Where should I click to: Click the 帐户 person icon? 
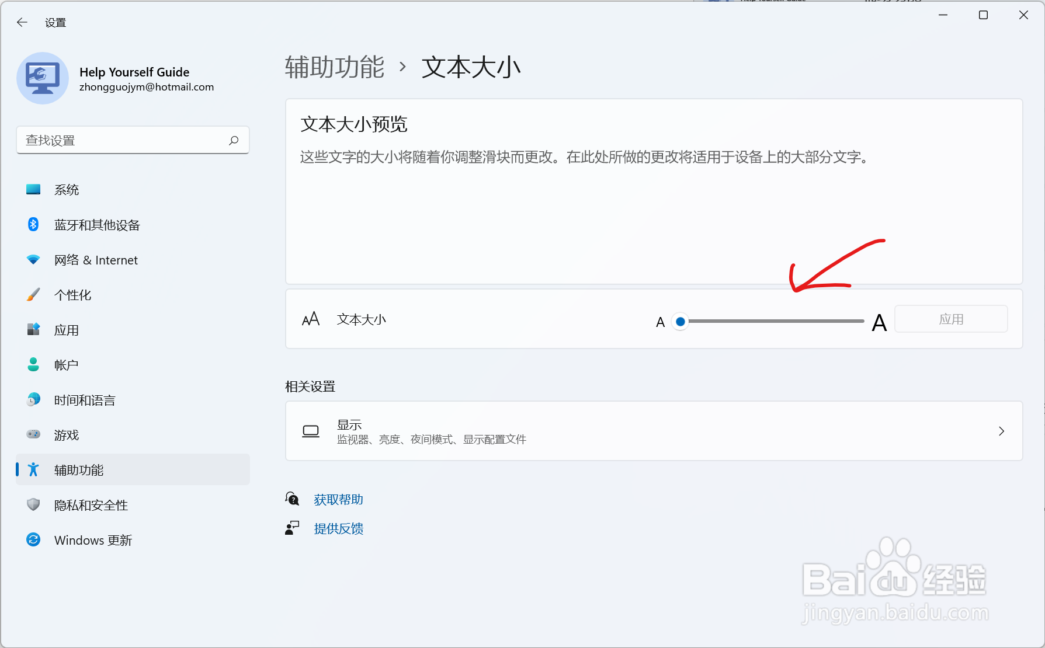(x=33, y=364)
